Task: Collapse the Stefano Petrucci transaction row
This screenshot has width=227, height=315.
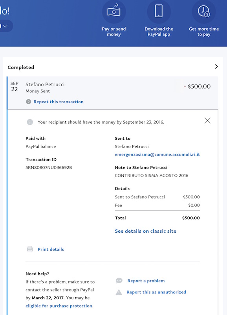Action: 113,93
